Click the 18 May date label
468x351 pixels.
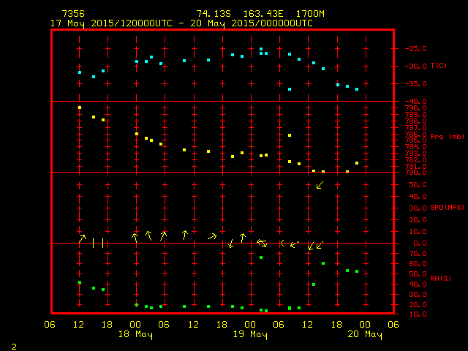(x=135, y=335)
